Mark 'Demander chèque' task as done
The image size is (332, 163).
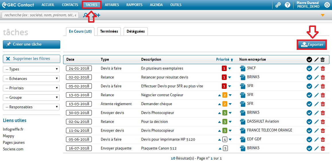pos(309,104)
